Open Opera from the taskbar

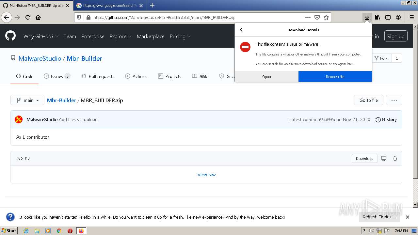click(x=70, y=231)
